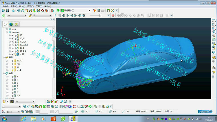Open the block definition tool icon
This screenshot has width=217, height=122.
click(19, 10)
